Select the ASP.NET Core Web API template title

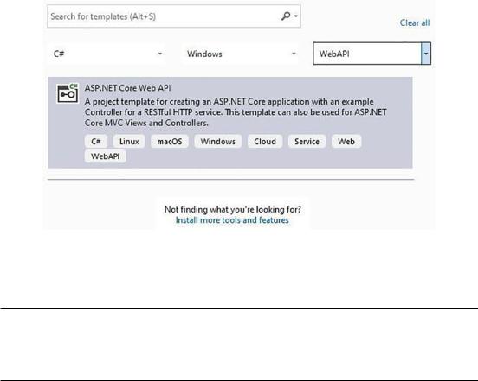(x=127, y=88)
